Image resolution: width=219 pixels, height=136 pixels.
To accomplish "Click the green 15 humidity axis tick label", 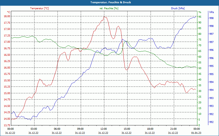I will tap(200, 108).
